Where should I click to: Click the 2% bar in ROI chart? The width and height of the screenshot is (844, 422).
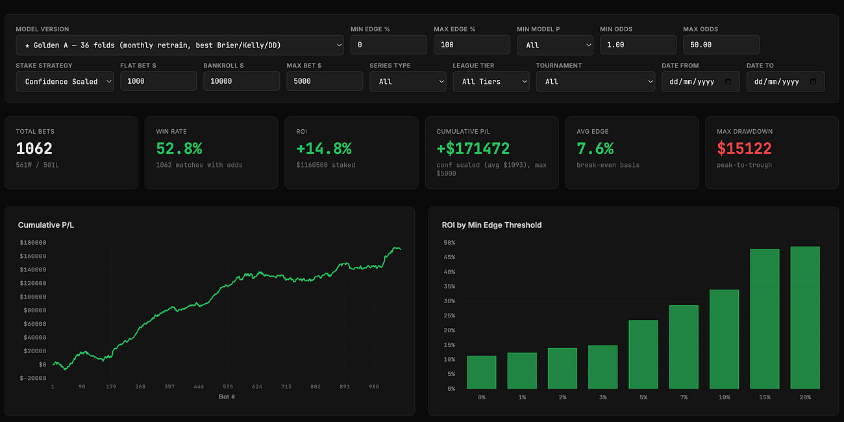pos(562,368)
